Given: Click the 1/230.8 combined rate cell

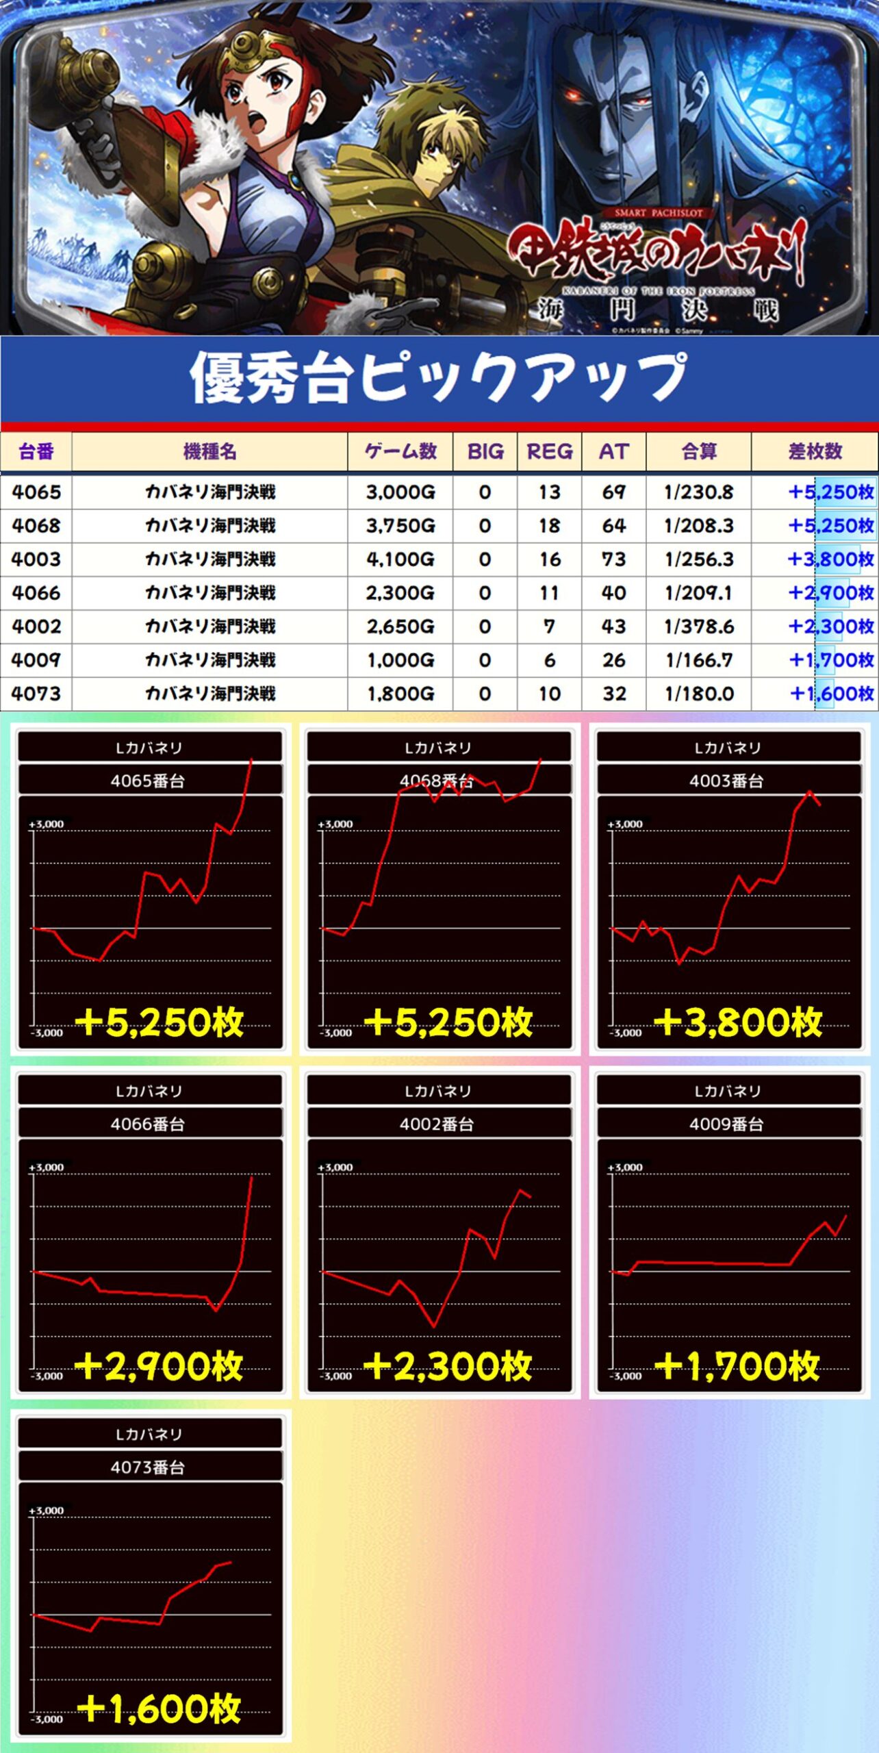Looking at the screenshot, I should 699,492.
